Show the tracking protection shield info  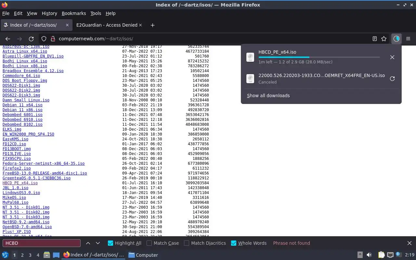pyautogui.click(x=44, y=39)
